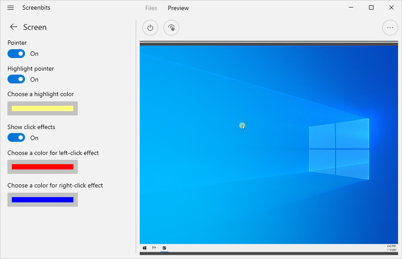
Task: Click "Choose a color for right-click effect" text
Action: coord(55,186)
